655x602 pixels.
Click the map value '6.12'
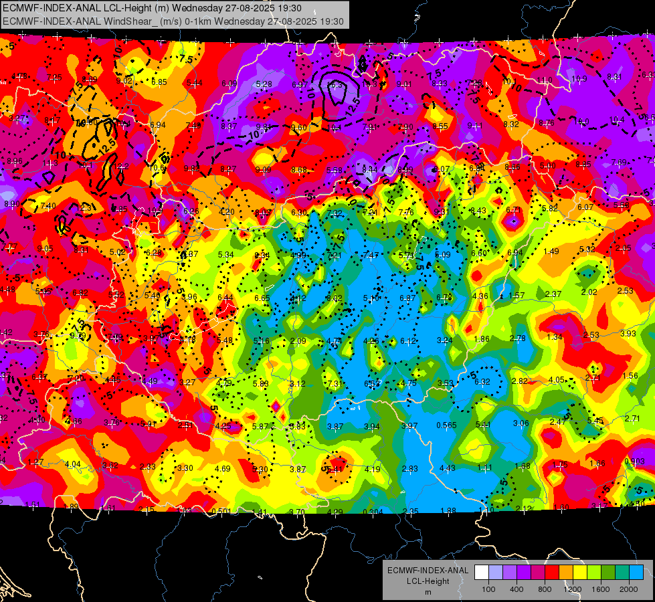(408, 341)
